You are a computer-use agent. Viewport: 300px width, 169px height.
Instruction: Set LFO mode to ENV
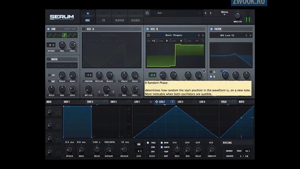(x=148, y=147)
